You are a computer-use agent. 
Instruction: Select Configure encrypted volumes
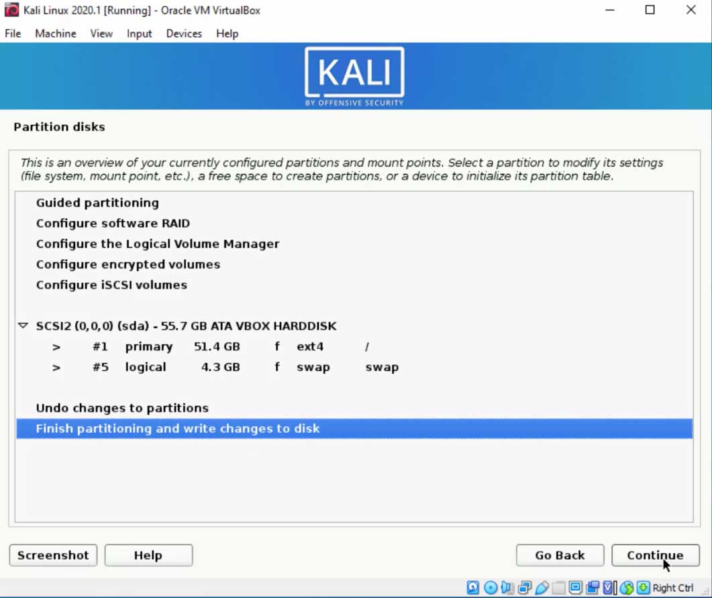(354, 264)
